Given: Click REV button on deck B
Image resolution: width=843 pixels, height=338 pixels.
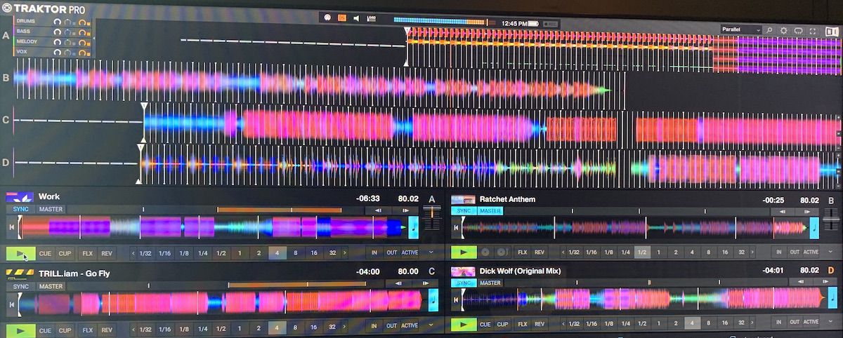Looking at the screenshot, I should [x=540, y=252].
